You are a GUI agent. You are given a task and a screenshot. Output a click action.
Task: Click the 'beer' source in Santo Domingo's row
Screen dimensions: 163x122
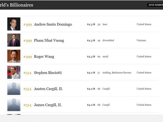(x=105, y=24)
